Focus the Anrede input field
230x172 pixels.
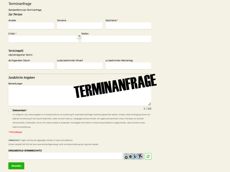coord(31,26)
